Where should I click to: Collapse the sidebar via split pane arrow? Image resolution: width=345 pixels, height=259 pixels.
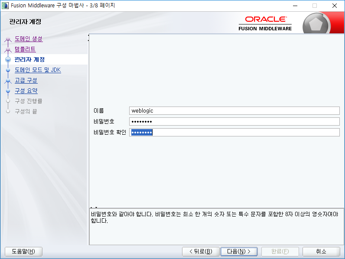tap(88, 35)
